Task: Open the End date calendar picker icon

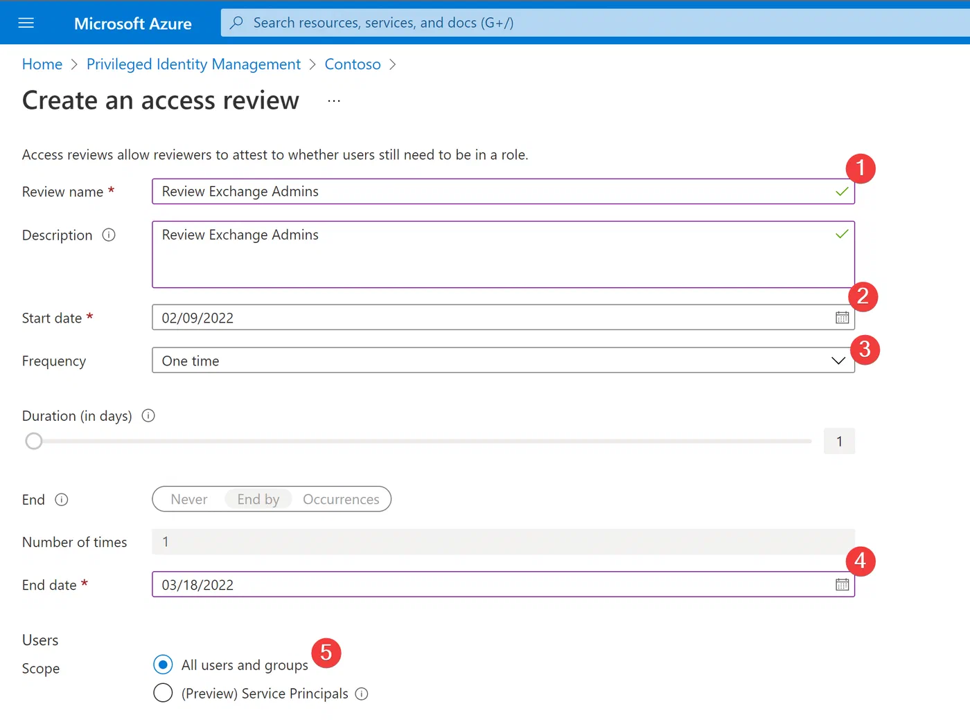Action: tap(842, 585)
